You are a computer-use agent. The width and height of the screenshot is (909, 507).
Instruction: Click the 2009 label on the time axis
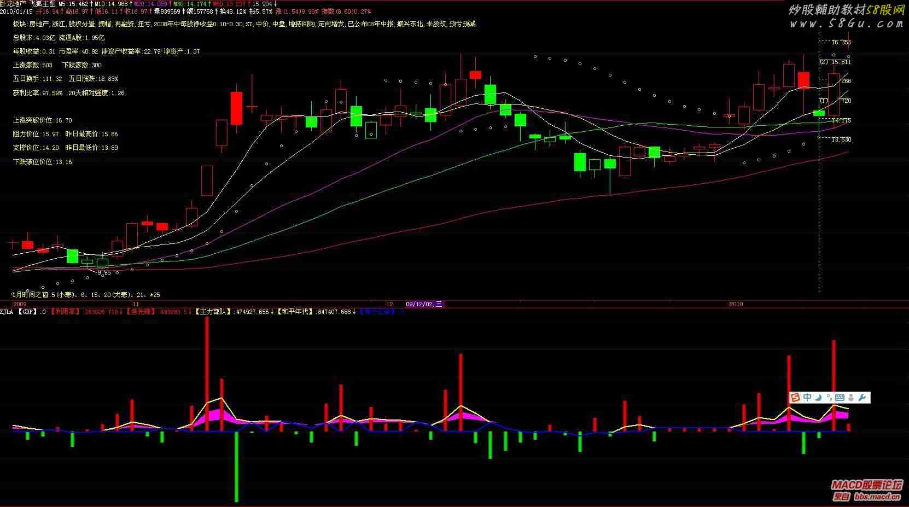pyautogui.click(x=20, y=304)
